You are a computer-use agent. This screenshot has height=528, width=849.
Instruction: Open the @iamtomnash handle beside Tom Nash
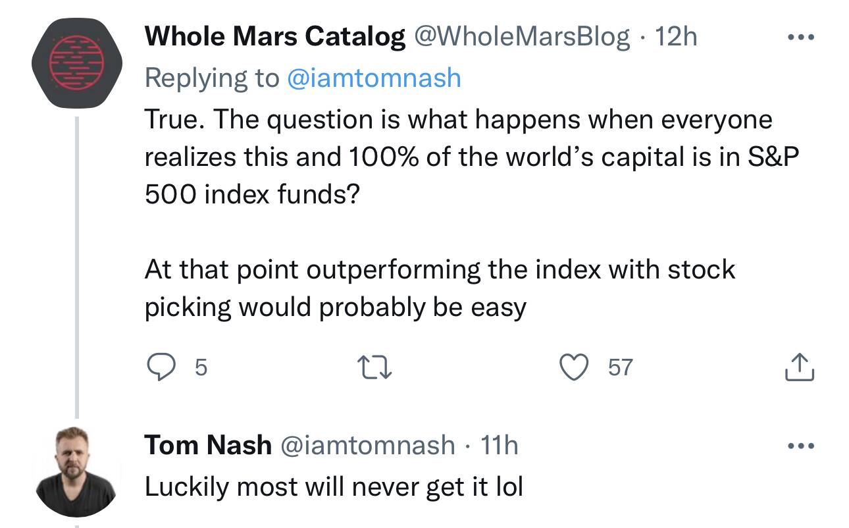click(368, 445)
